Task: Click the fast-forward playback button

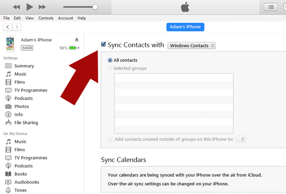Action: click(x=42, y=7)
